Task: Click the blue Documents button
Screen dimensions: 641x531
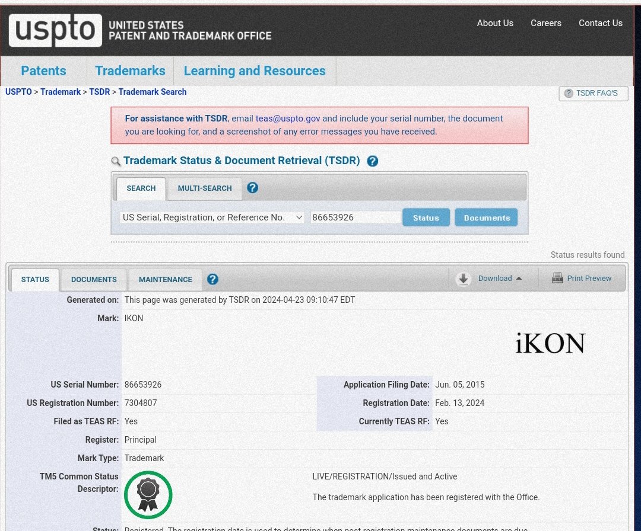Action: [x=487, y=217]
